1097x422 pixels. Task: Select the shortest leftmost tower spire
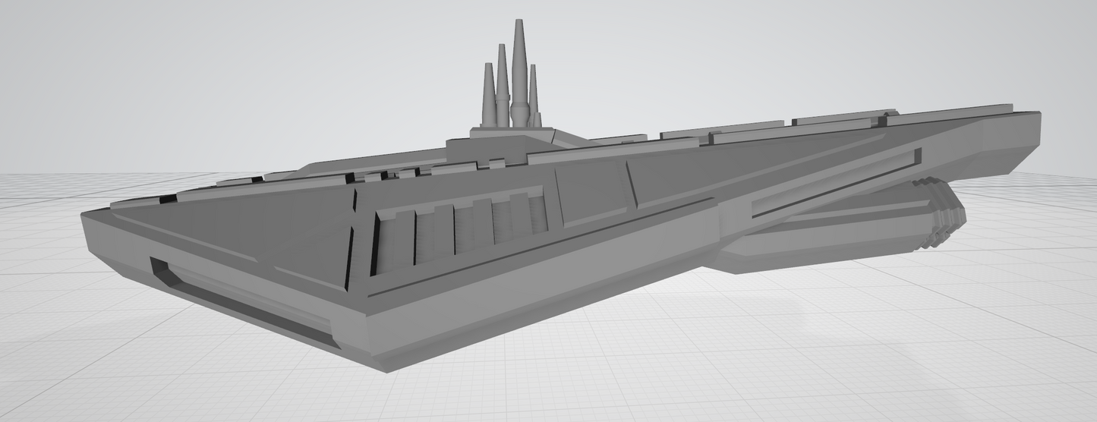click(x=489, y=95)
